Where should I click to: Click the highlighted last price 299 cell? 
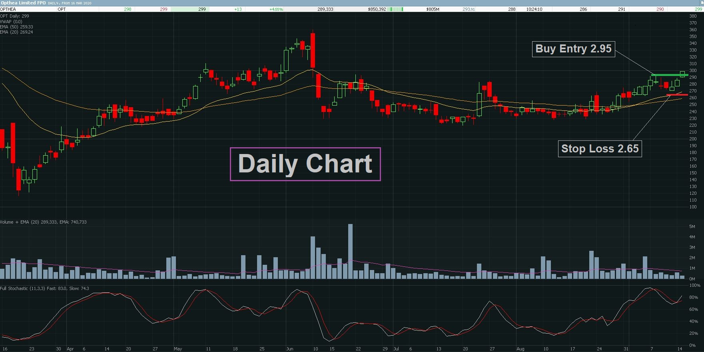[189, 9]
